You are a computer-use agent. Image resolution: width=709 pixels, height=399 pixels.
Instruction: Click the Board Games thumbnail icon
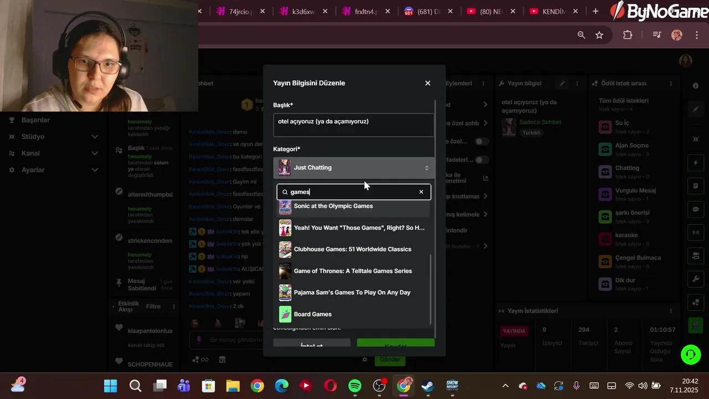tap(285, 314)
